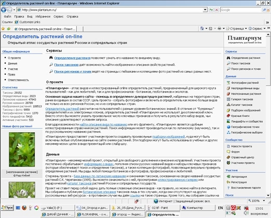This screenshot has width=271, height=218.
Task: Click the Stop loading red X icon
Action: pyautogui.click(x=216, y=10)
